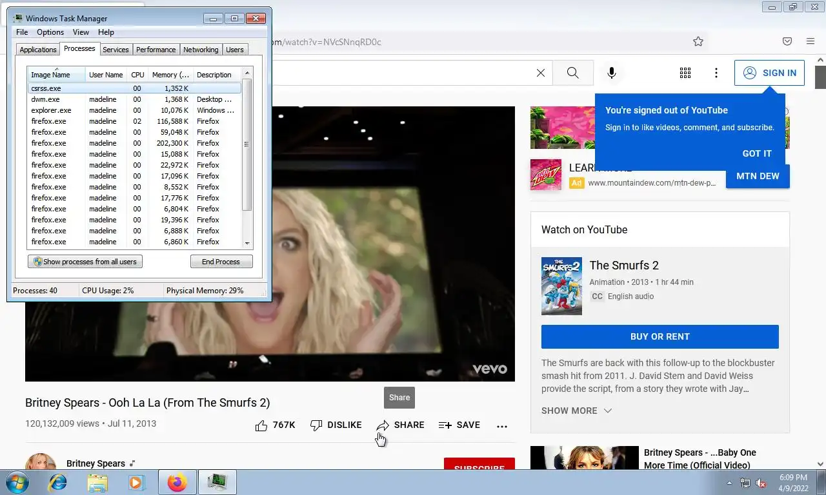Click SUBSCRIBE to Britney Spears channel

tap(479, 465)
